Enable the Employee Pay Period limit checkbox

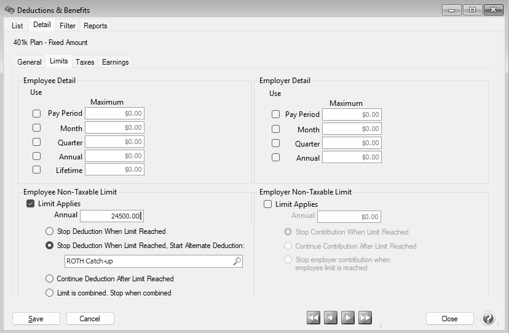click(36, 114)
